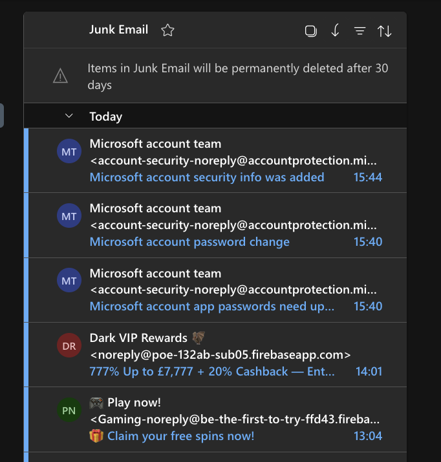Open 'Claim your free spins now!' email

pos(180,436)
